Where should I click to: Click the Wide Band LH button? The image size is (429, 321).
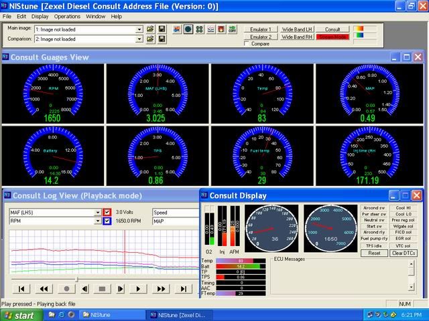[297, 29]
